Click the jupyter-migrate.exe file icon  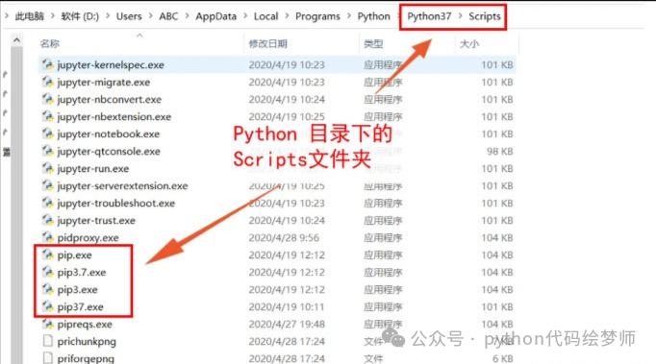[48, 82]
